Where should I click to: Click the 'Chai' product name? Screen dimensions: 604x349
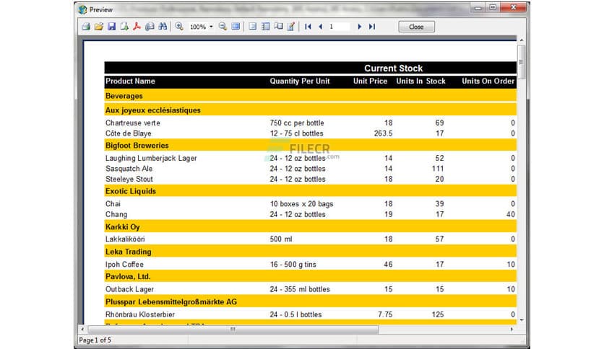[x=113, y=204]
